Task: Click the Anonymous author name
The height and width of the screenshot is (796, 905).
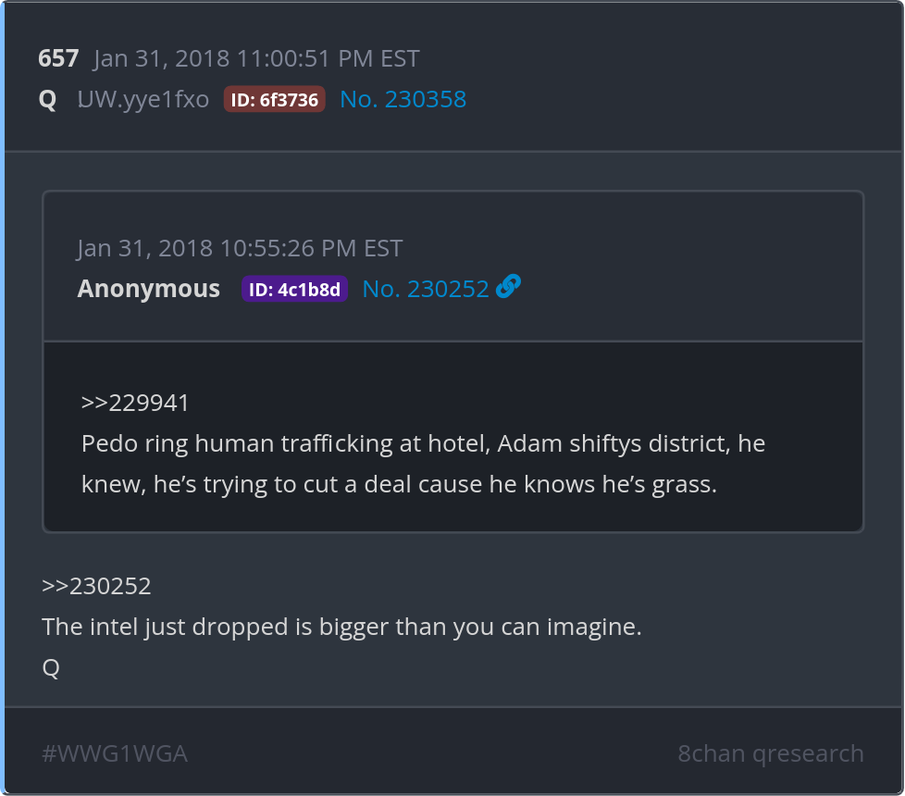Action: 149,289
